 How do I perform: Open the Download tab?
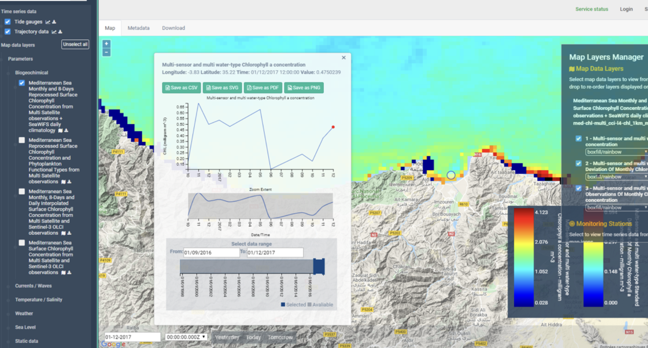pos(173,28)
